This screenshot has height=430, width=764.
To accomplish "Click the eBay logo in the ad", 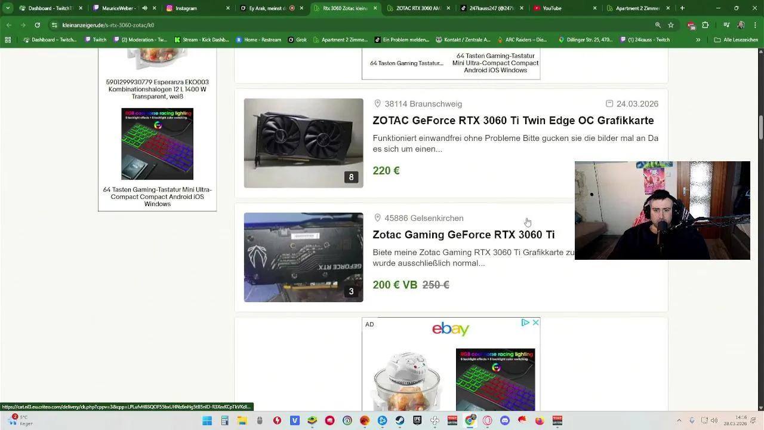I will 451,329.
